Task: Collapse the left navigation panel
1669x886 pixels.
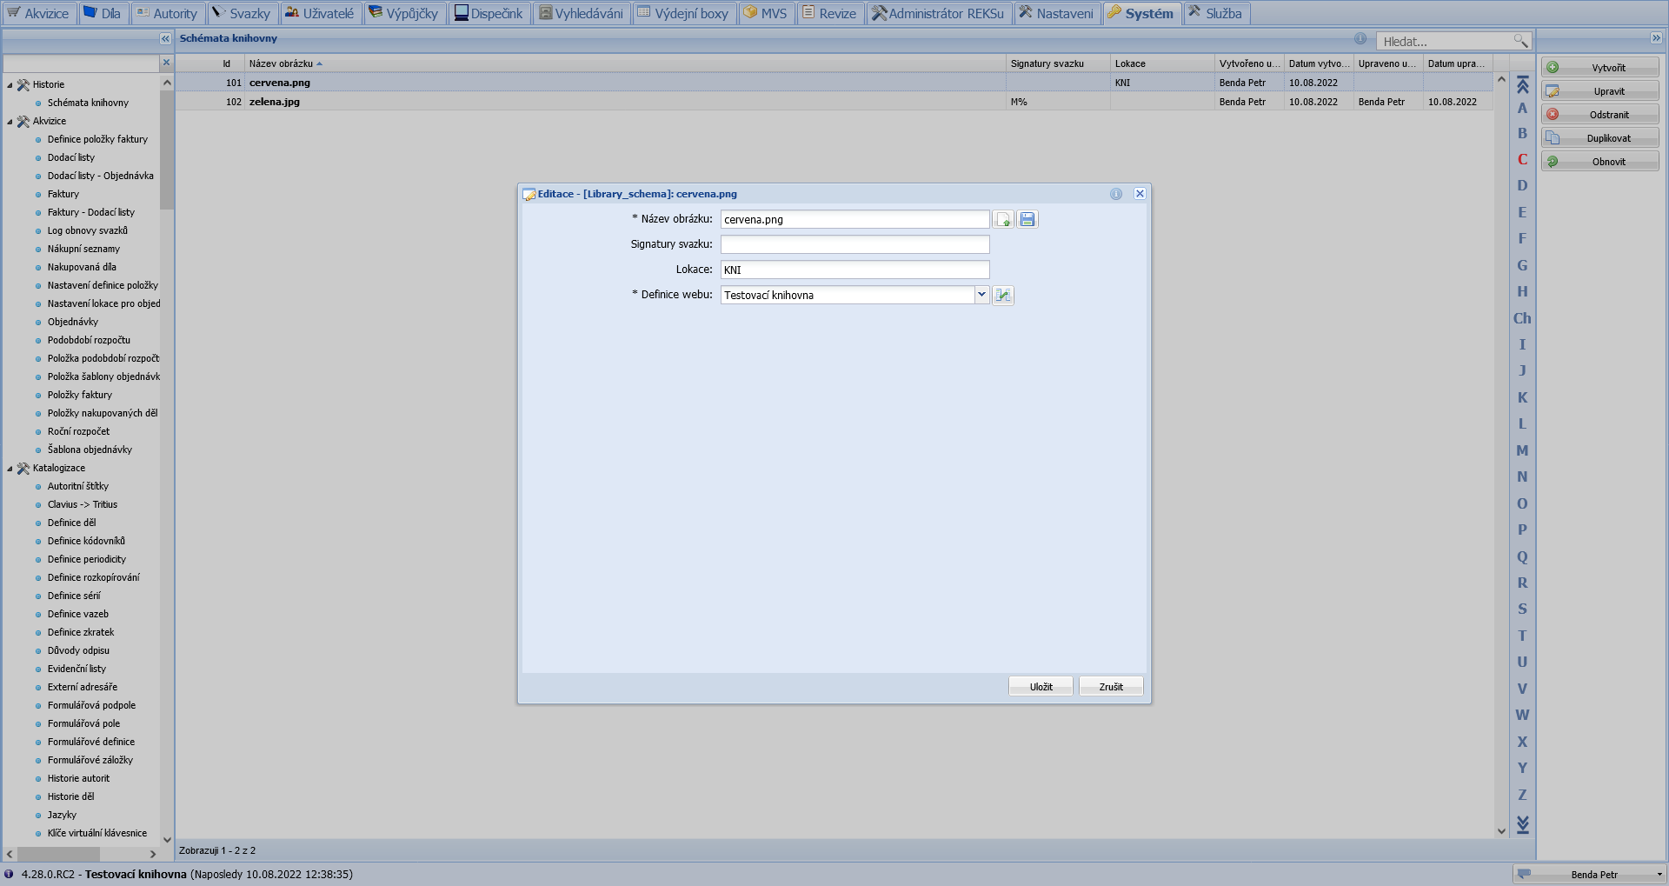Action: point(165,38)
